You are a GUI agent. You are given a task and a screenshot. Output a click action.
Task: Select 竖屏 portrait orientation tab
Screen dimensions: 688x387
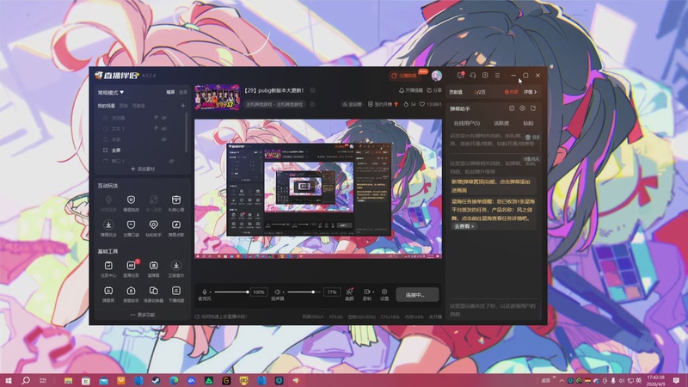[183, 92]
